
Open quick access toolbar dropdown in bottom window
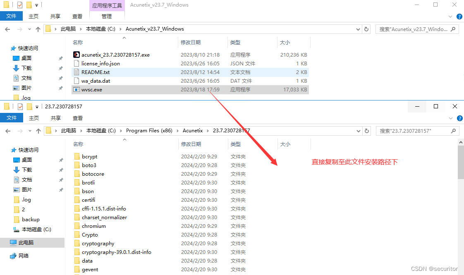coord(37,107)
